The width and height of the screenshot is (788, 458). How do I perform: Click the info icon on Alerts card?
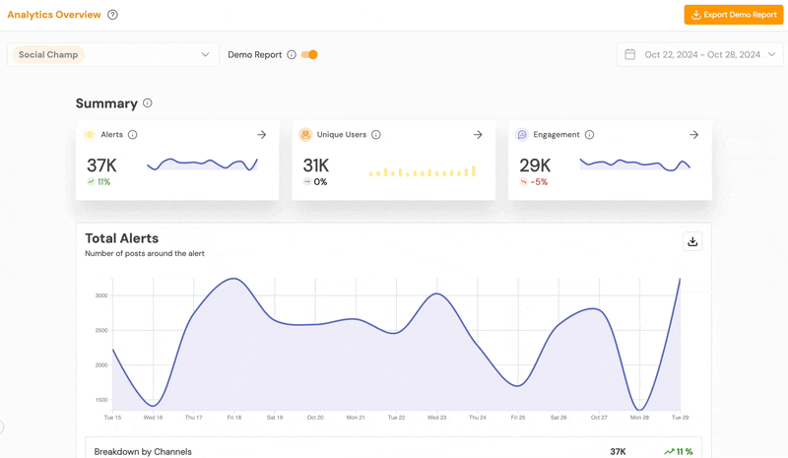pos(133,135)
